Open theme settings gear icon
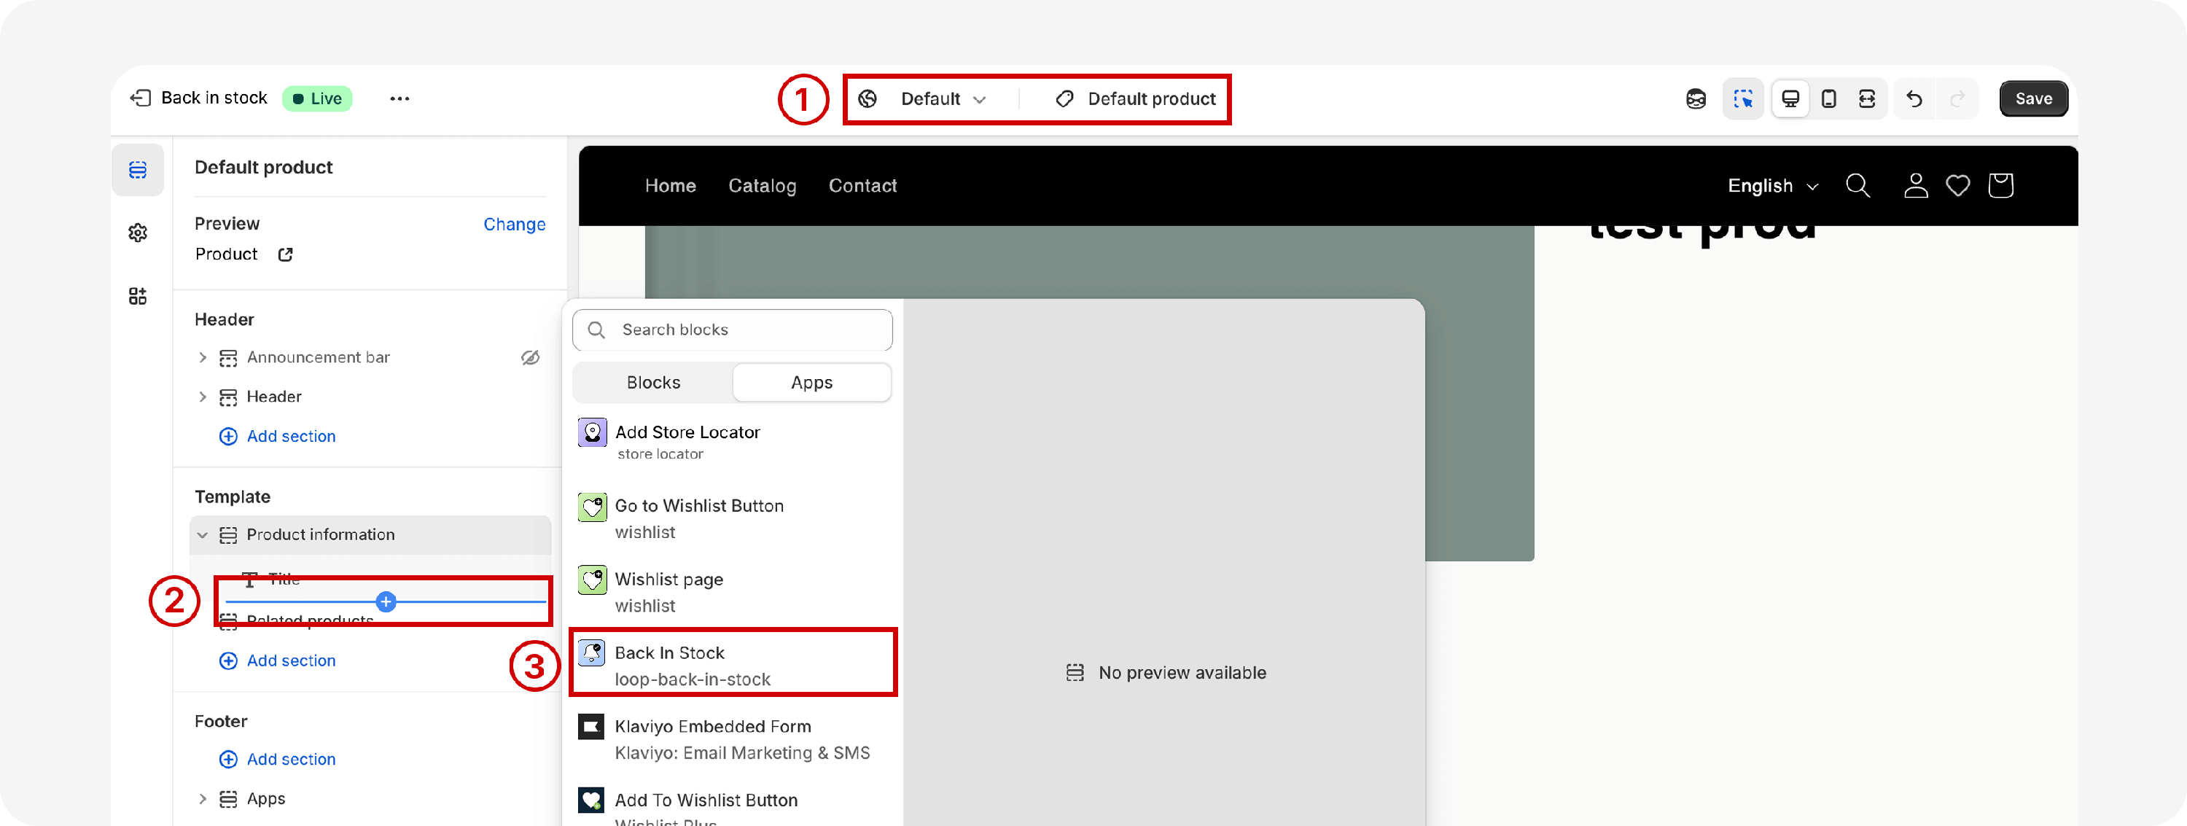 (x=138, y=233)
